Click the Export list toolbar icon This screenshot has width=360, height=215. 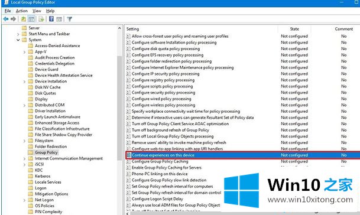tap(41, 19)
